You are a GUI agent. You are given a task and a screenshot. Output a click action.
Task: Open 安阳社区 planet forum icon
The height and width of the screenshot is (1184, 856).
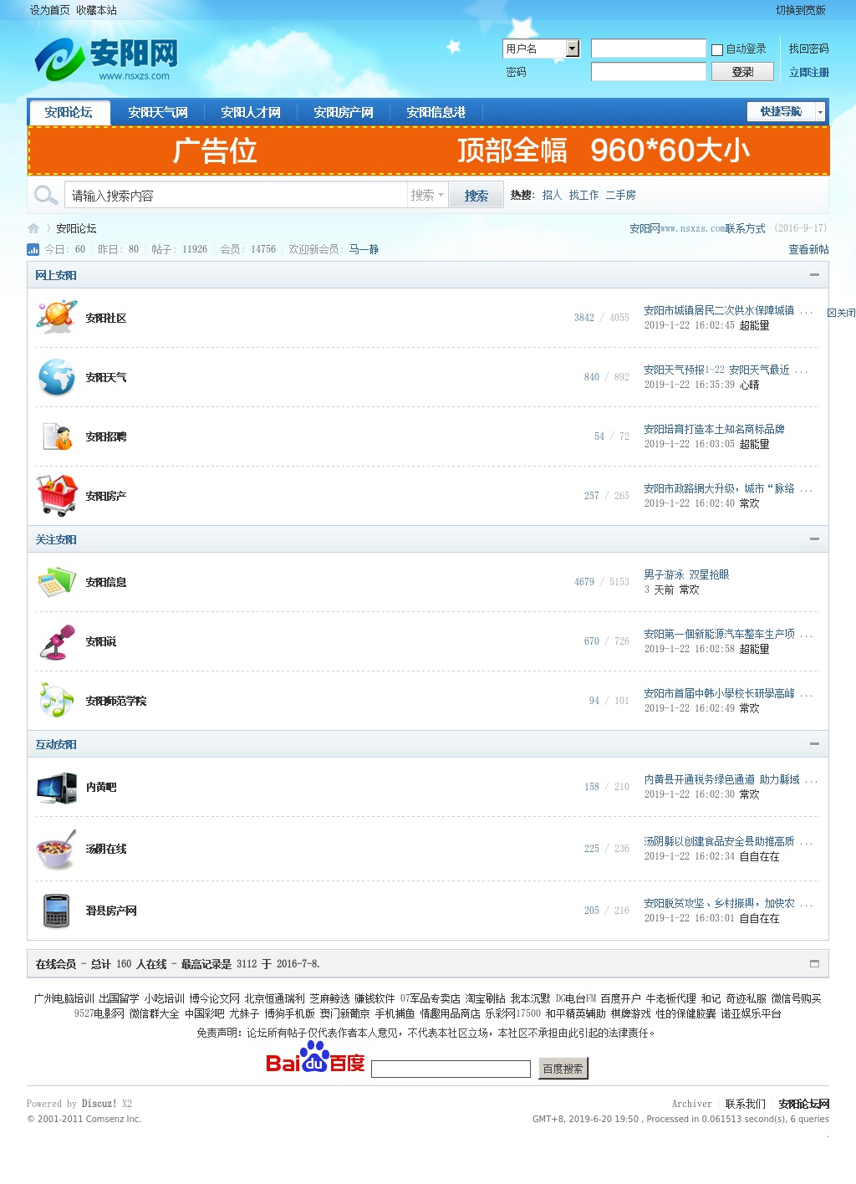[x=57, y=318]
